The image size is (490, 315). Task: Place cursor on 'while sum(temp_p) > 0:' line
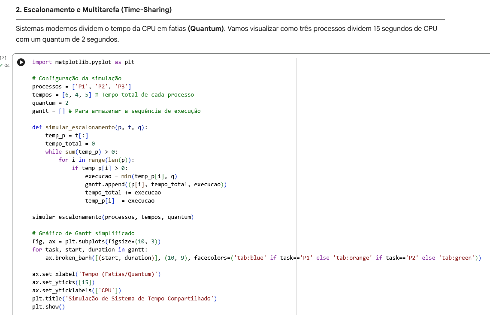pyautogui.click(x=82, y=152)
